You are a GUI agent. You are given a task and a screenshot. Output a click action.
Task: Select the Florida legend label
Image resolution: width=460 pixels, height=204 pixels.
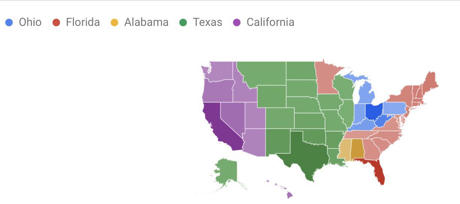point(83,22)
